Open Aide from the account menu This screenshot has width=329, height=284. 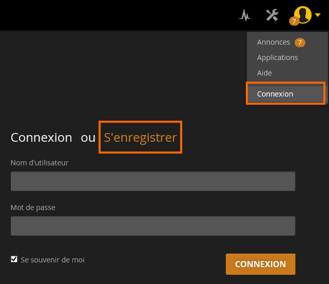click(x=264, y=73)
